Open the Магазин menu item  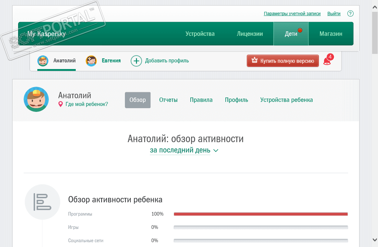tap(331, 34)
